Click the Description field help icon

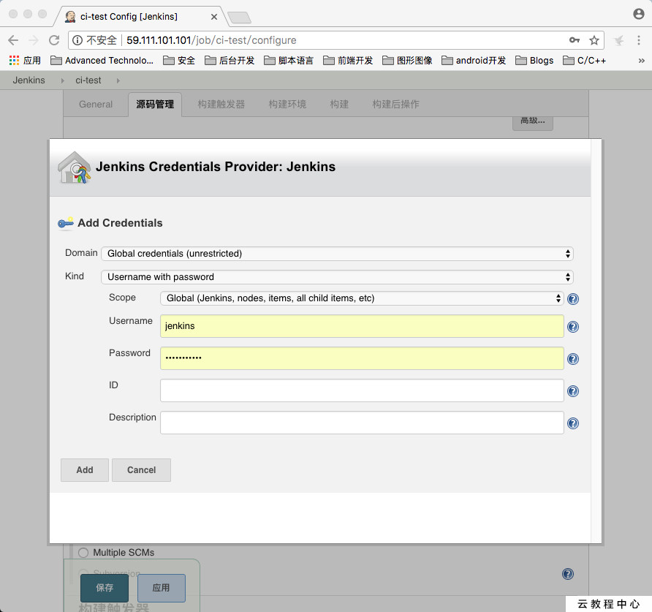[x=572, y=423]
